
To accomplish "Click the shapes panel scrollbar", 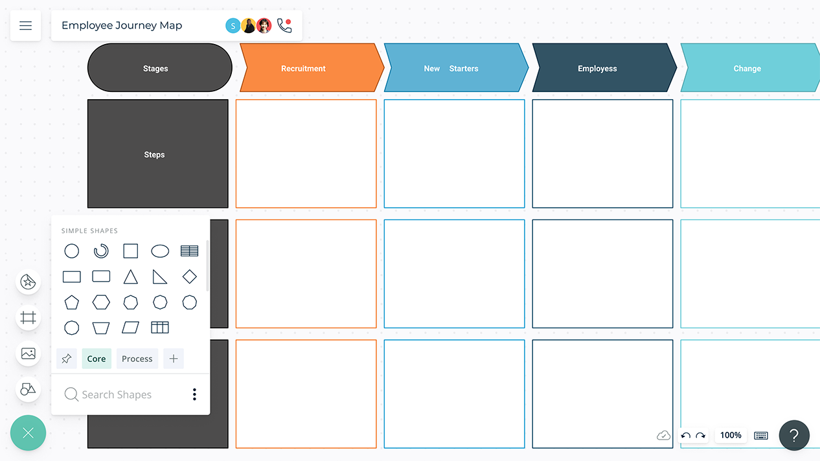I will [207, 265].
